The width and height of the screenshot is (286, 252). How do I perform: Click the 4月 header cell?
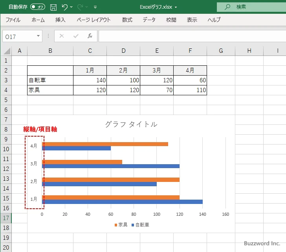point(190,70)
